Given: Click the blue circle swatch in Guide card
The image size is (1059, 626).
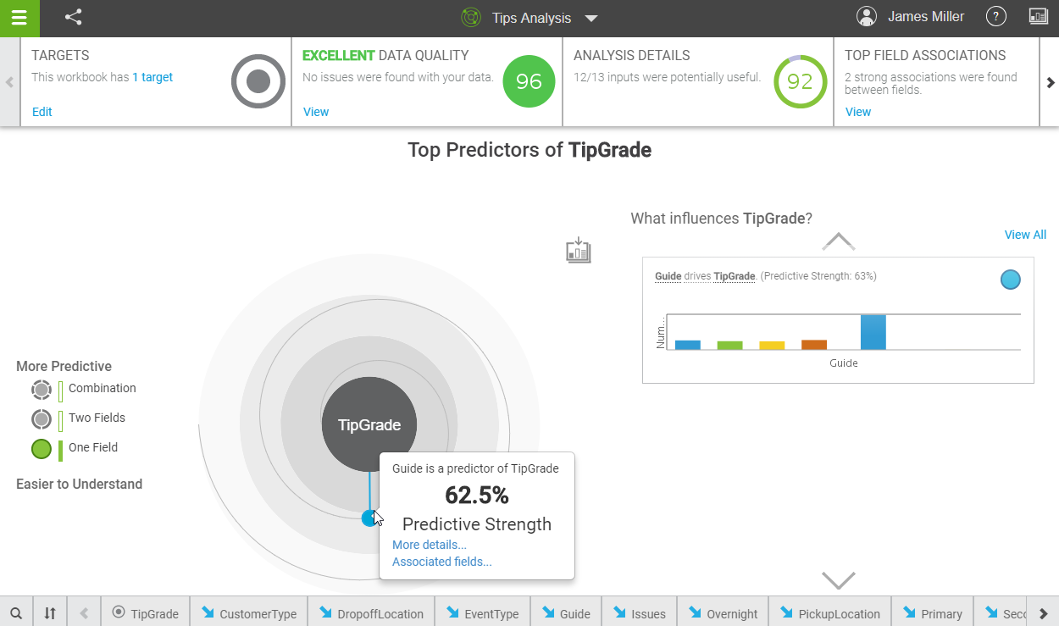Looking at the screenshot, I should (1010, 280).
